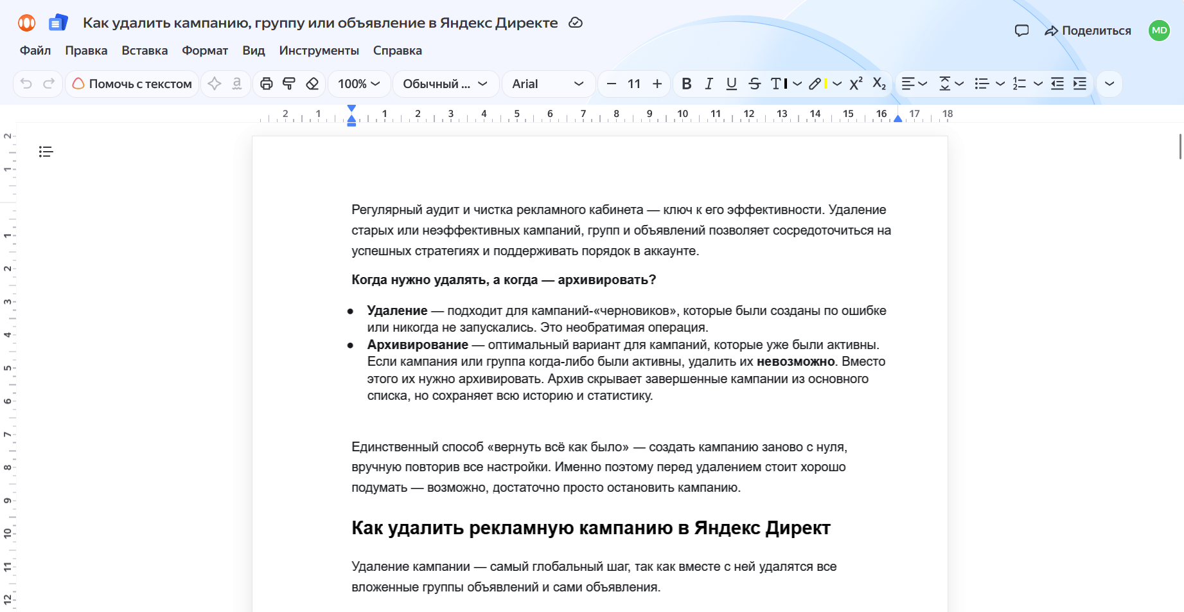
Task: Open the "Вид" menu
Action: (254, 50)
